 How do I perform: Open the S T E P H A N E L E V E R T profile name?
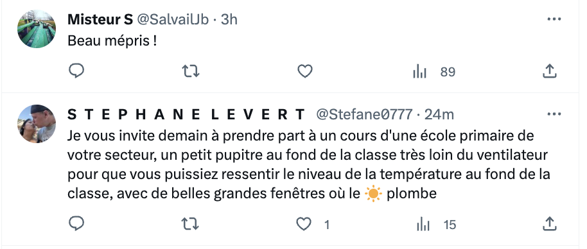click(x=186, y=114)
